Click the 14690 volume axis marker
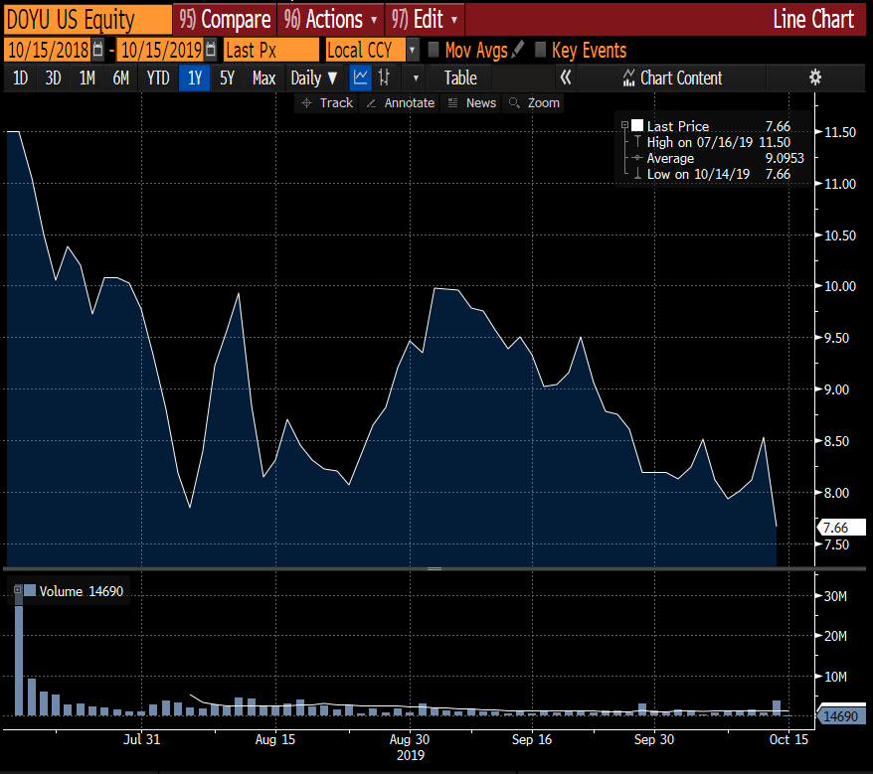Image resolution: width=873 pixels, height=774 pixels. click(x=841, y=715)
